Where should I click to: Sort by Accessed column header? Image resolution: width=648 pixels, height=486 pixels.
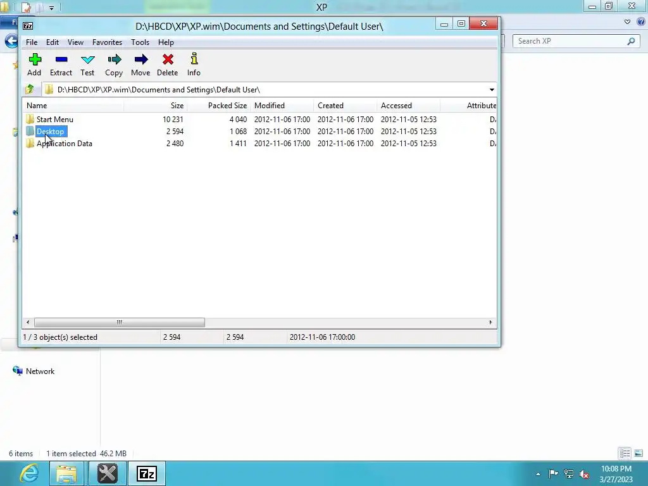tap(408, 106)
